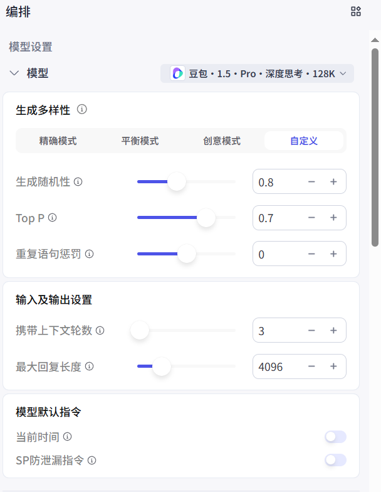Click info icon next to 当前时间

tap(68, 437)
